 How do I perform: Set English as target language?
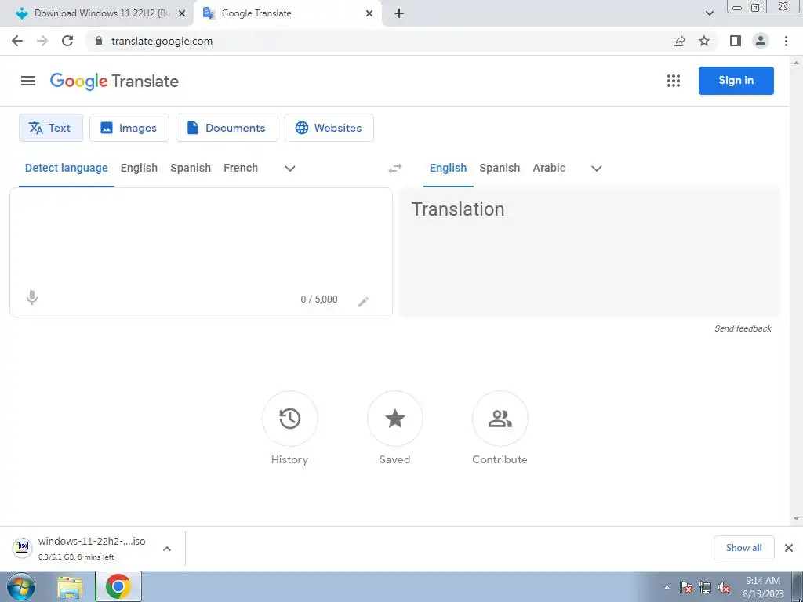448,168
